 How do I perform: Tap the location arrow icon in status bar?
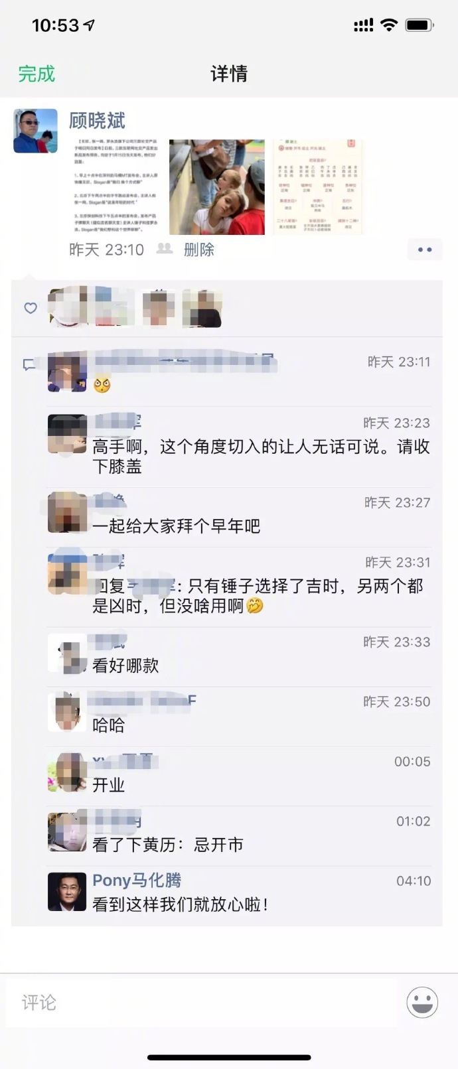coord(89,25)
